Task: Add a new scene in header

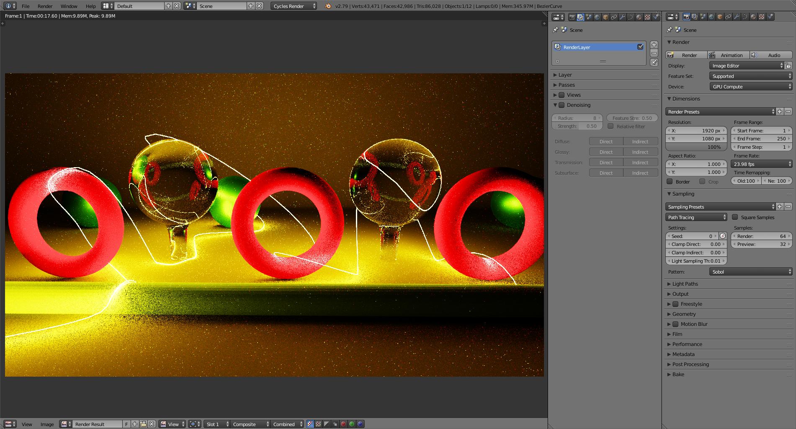Action: [251, 6]
